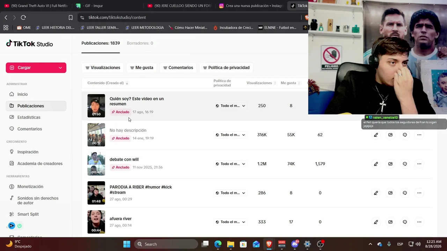The width and height of the screenshot is (447, 251).
Task: Open analytics icon for 'PARODIA A RIBER' row
Action: tap(390, 193)
